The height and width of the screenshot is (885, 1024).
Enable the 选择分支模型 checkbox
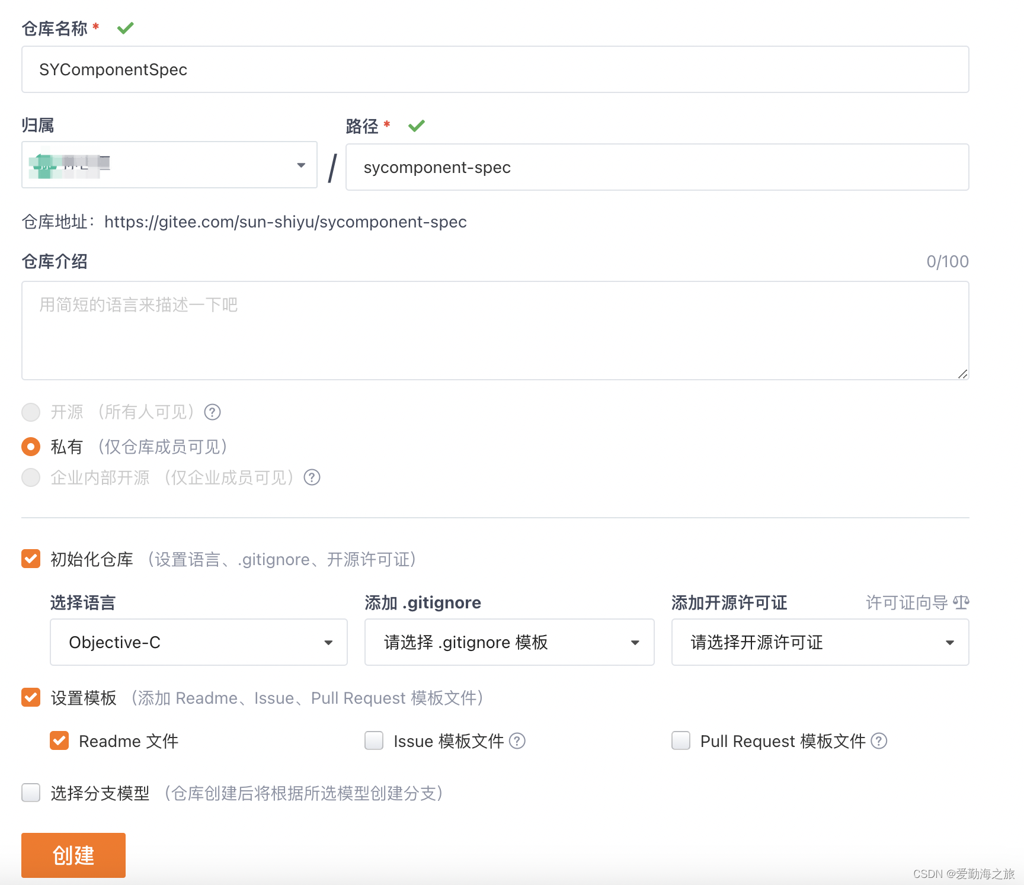31,793
